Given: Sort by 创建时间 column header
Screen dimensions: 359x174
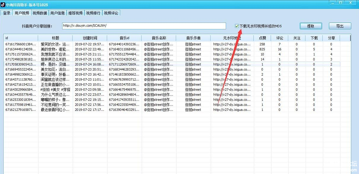Looking at the screenshot, I should coord(90,38).
